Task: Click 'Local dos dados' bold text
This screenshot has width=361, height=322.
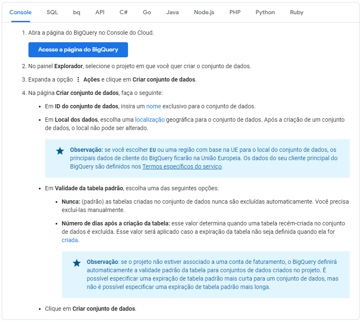Action: (x=76, y=120)
